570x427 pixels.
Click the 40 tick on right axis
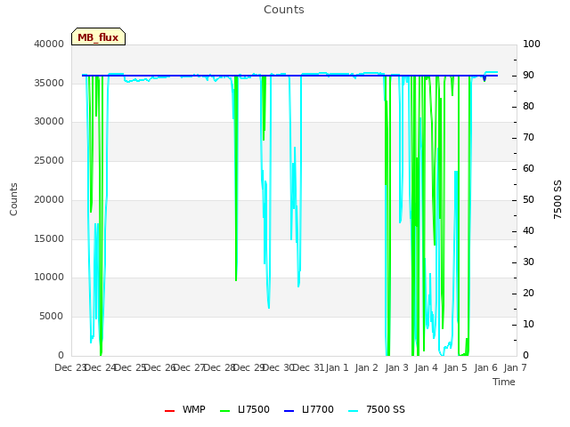pos(528,231)
